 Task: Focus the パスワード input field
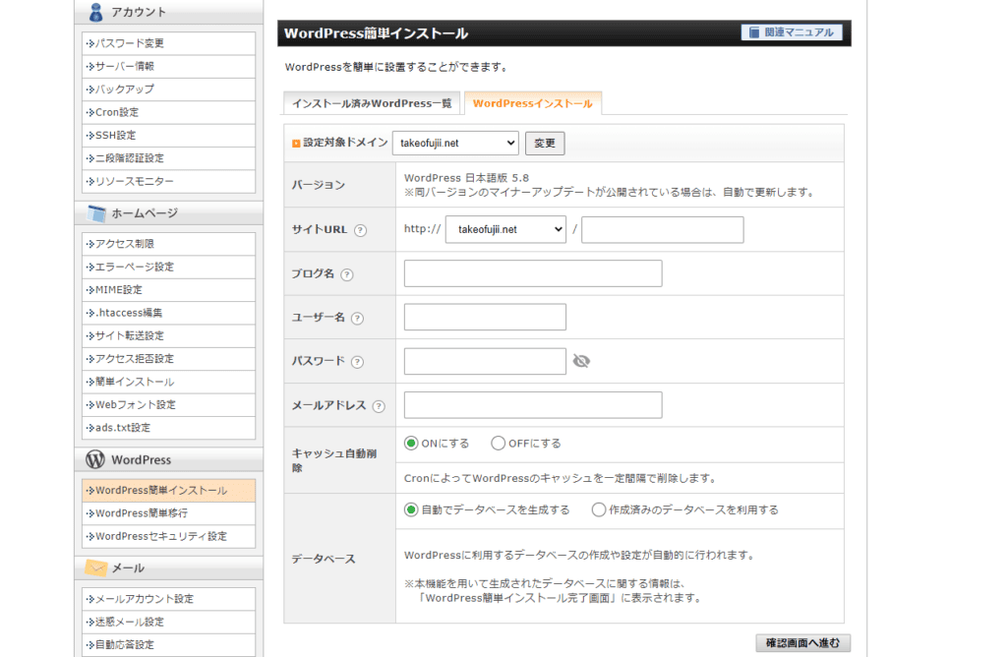pyautogui.click(x=485, y=362)
